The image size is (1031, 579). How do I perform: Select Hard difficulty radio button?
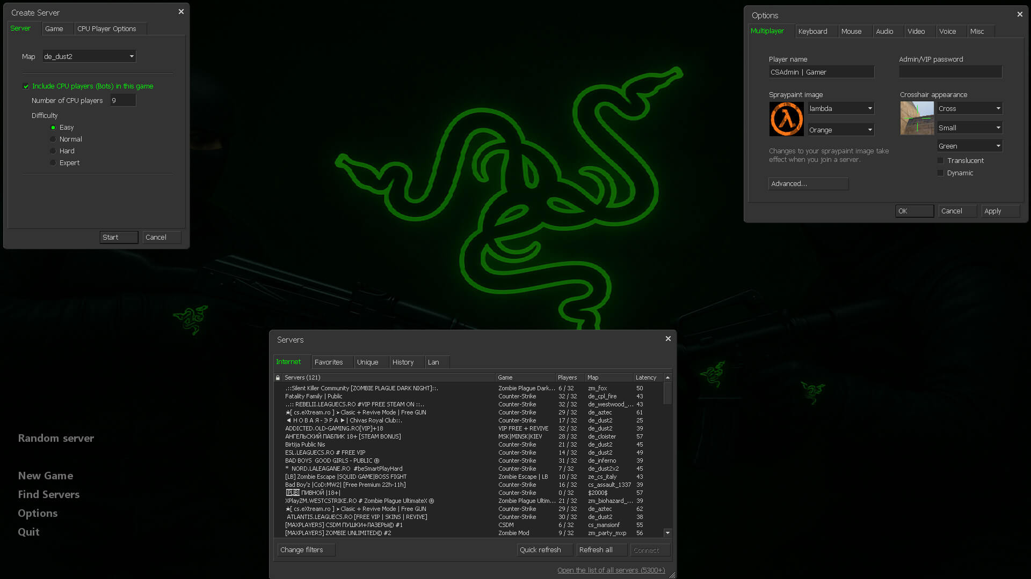[x=53, y=151]
